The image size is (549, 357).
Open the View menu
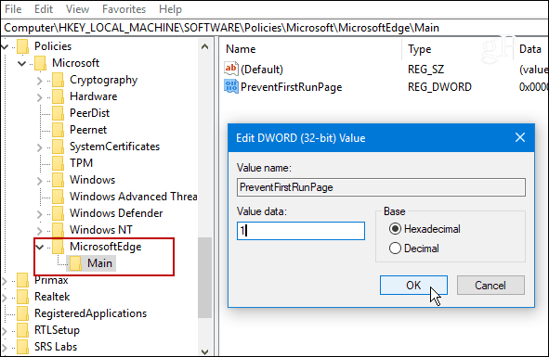tap(77, 8)
